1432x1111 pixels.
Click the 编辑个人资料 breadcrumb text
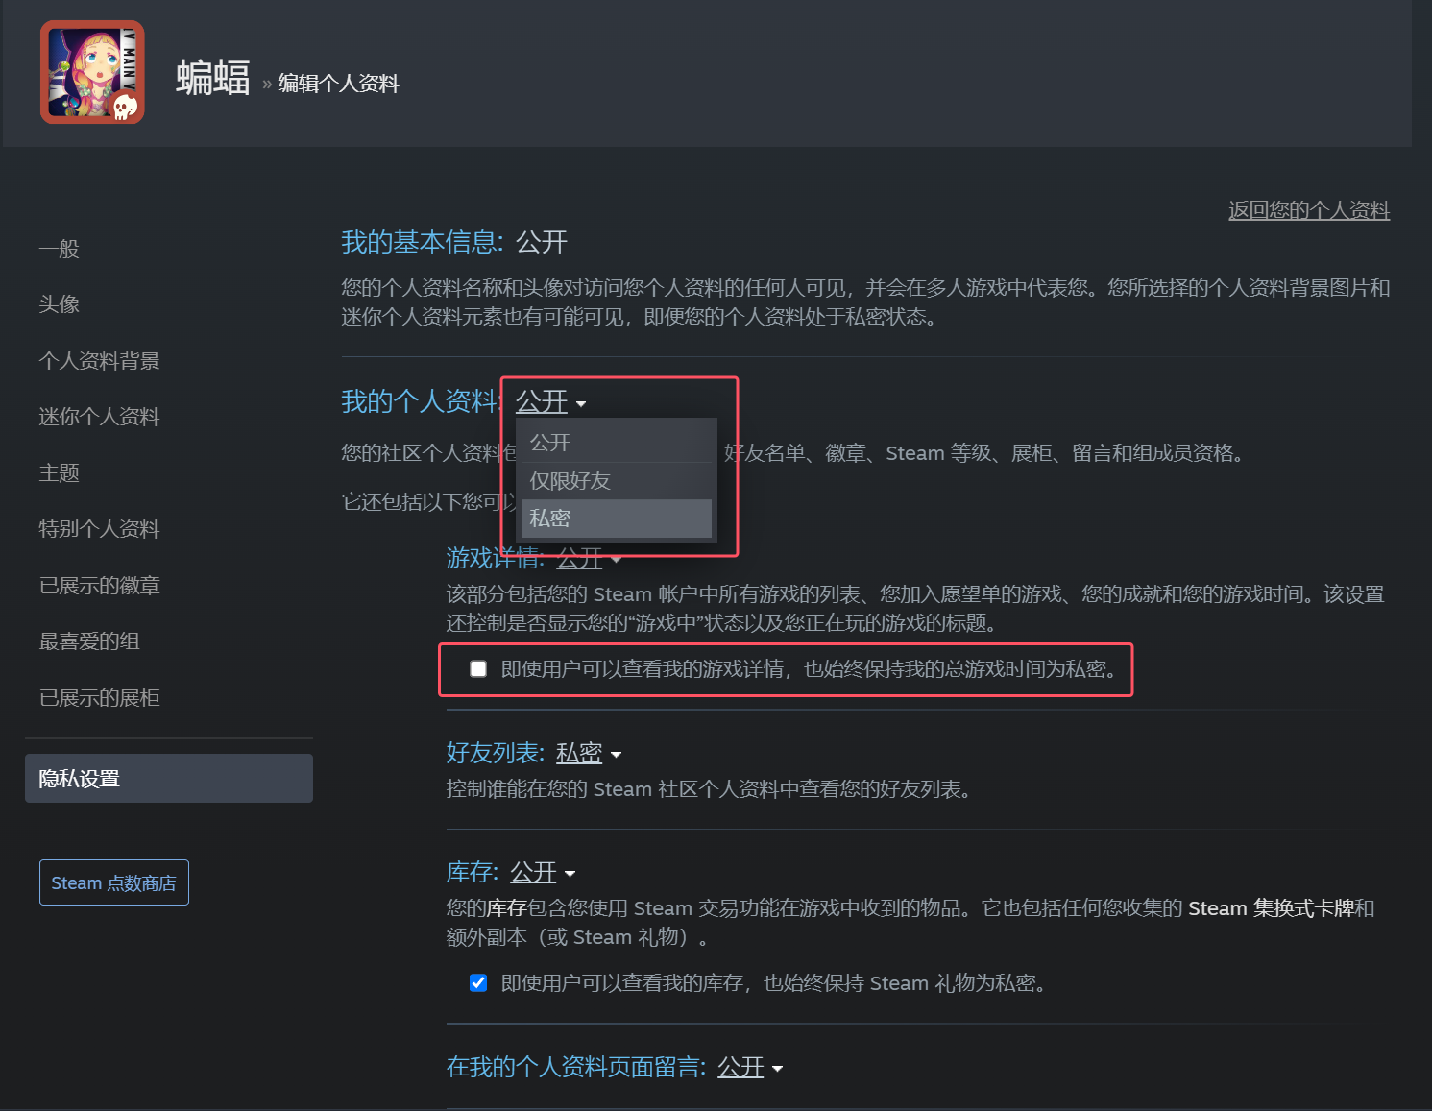pyautogui.click(x=338, y=84)
